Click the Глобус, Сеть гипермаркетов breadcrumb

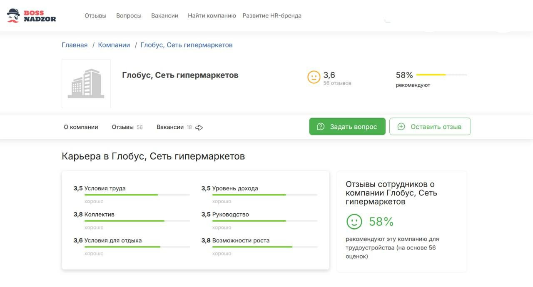187,45
